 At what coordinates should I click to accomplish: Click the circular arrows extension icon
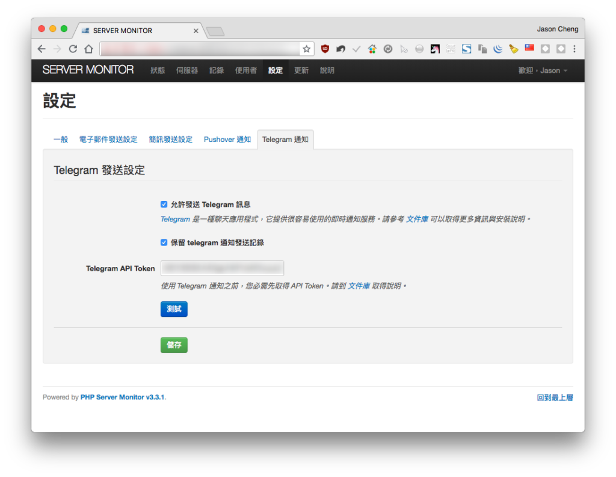(388, 49)
